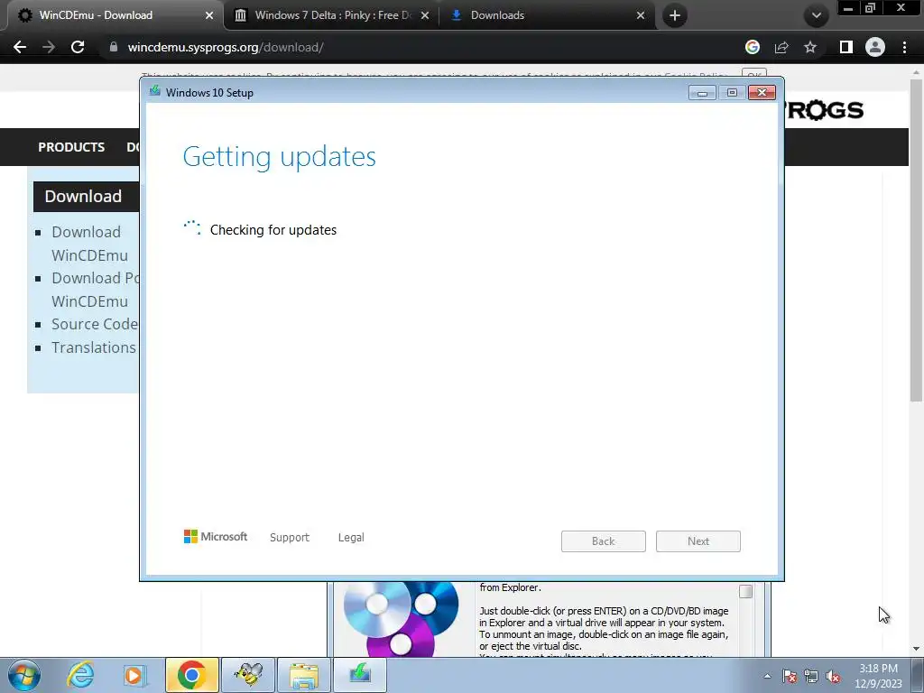
Task: Click the scroll-down arrow of page scrollbar
Action: tap(916, 649)
